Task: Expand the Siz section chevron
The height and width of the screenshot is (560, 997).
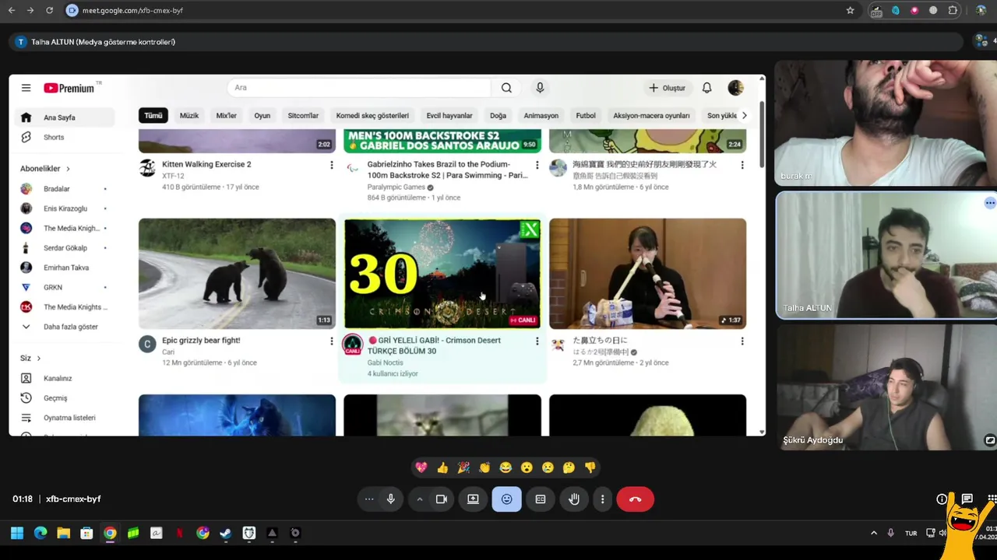Action: coord(38,359)
